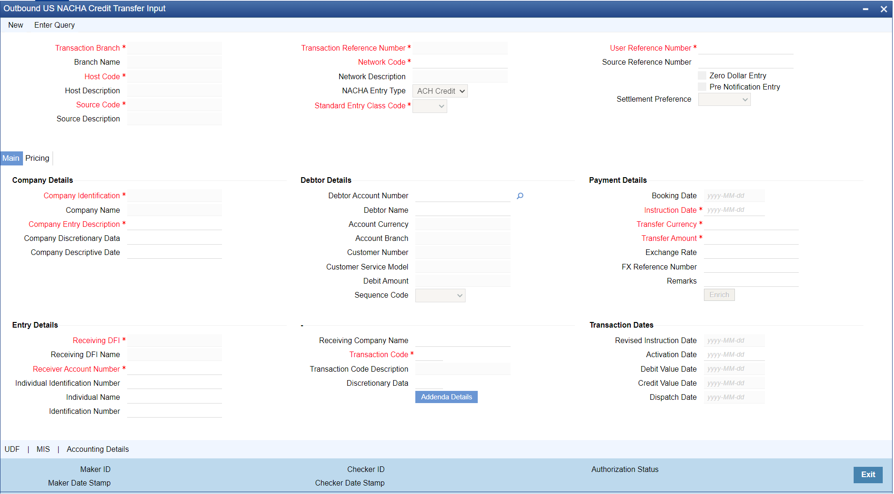The image size is (894, 494).
Task: Click the Enrich button
Action: point(719,295)
